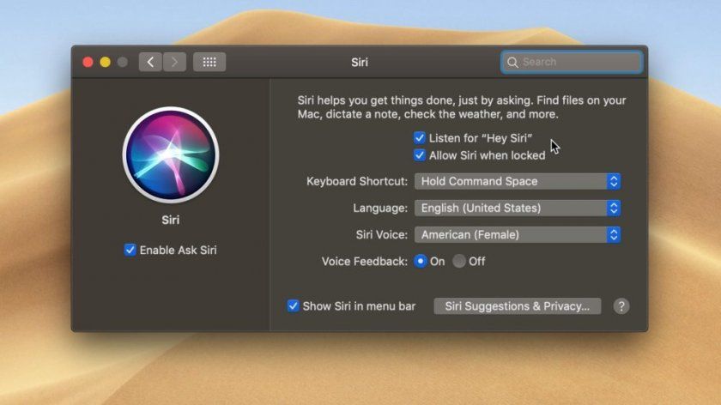Image resolution: width=721 pixels, height=405 pixels.
Task: Click the magnifier icon in search field
Action: click(x=512, y=62)
